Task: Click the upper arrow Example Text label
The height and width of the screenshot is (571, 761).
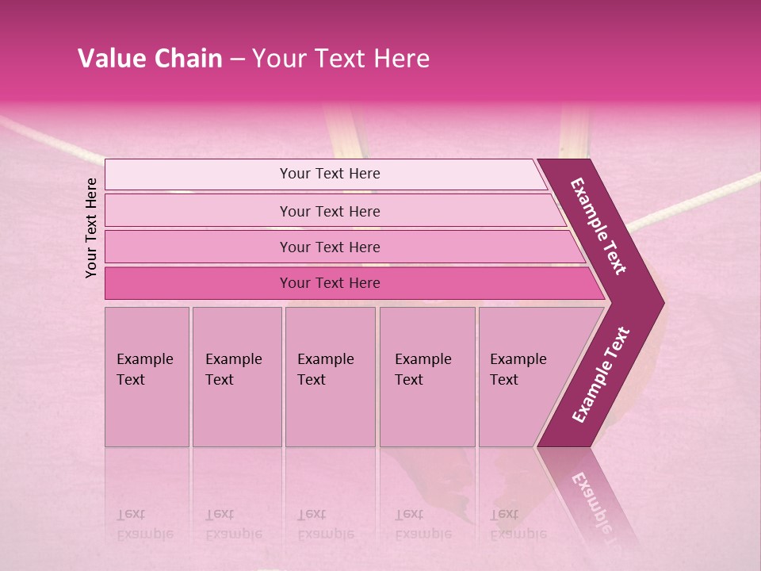Action: tap(598, 227)
